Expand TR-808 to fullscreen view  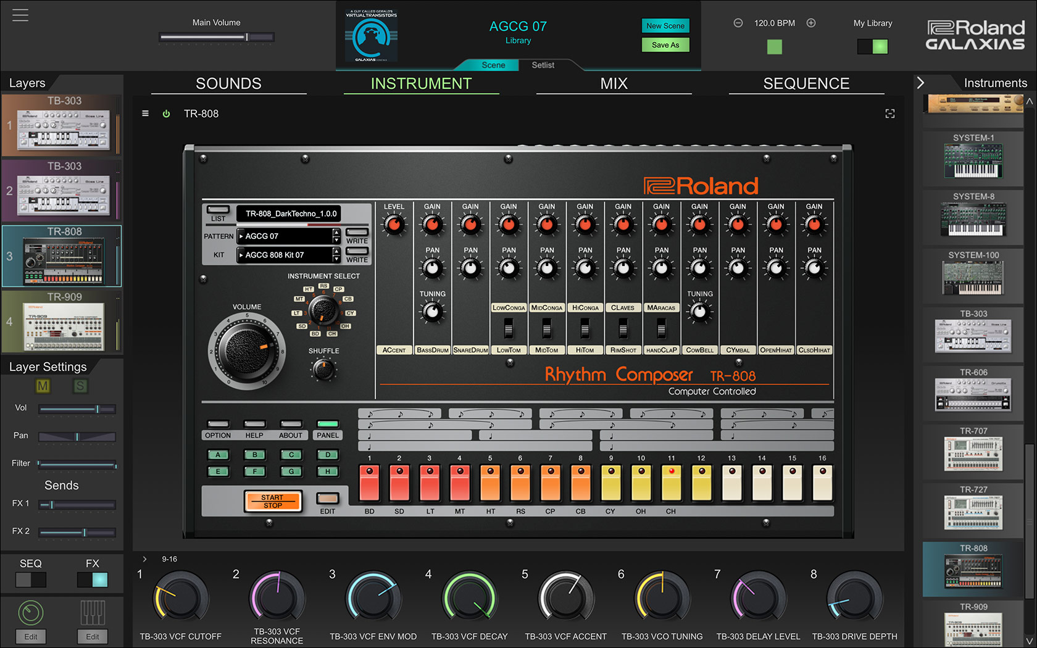890,114
